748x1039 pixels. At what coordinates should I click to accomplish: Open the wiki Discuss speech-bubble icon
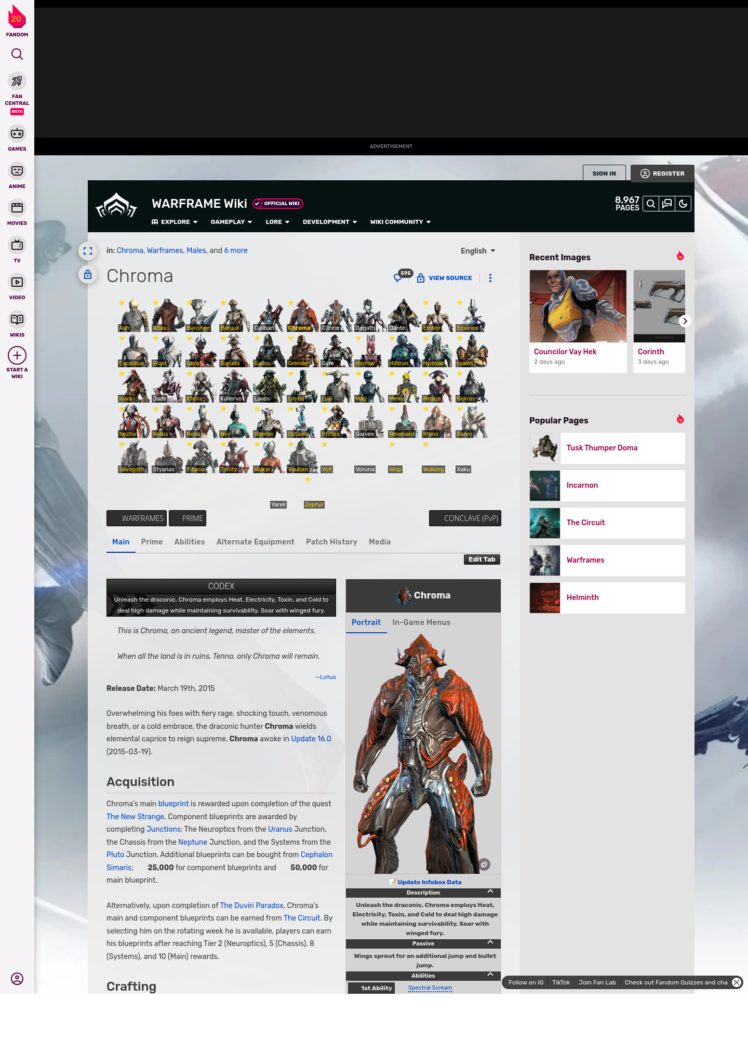tap(667, 204)
